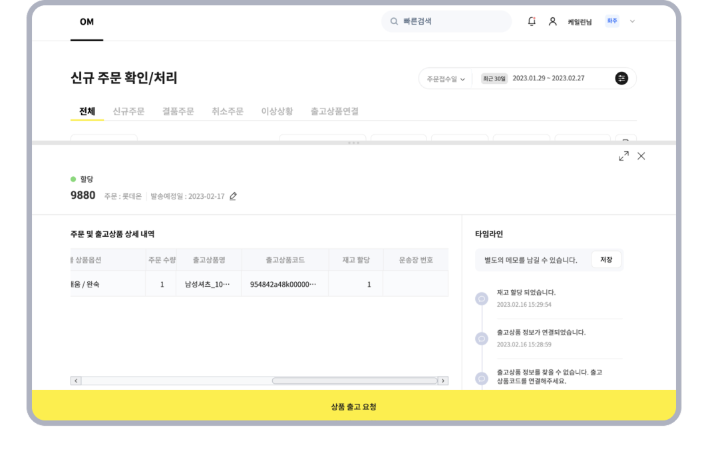Click the timeline icon for 재고 할당 되었습니다
The width and height of the screenshot is (708, 463).
point(482,299)
